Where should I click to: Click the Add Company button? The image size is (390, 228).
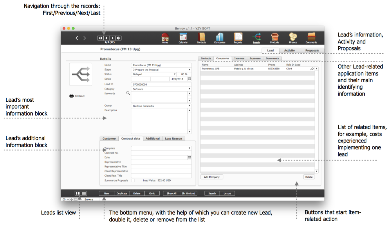coord(212,177)
